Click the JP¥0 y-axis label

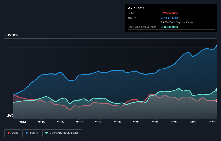(10, 116)
